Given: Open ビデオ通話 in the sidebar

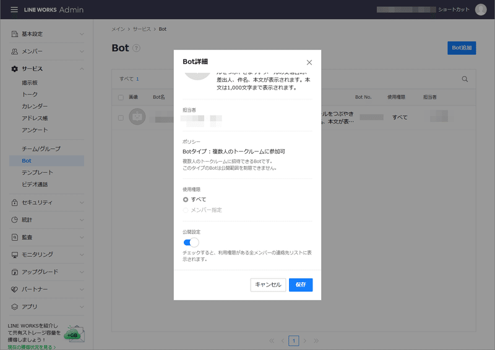Looking at the screenshot, I should (35, 185).
